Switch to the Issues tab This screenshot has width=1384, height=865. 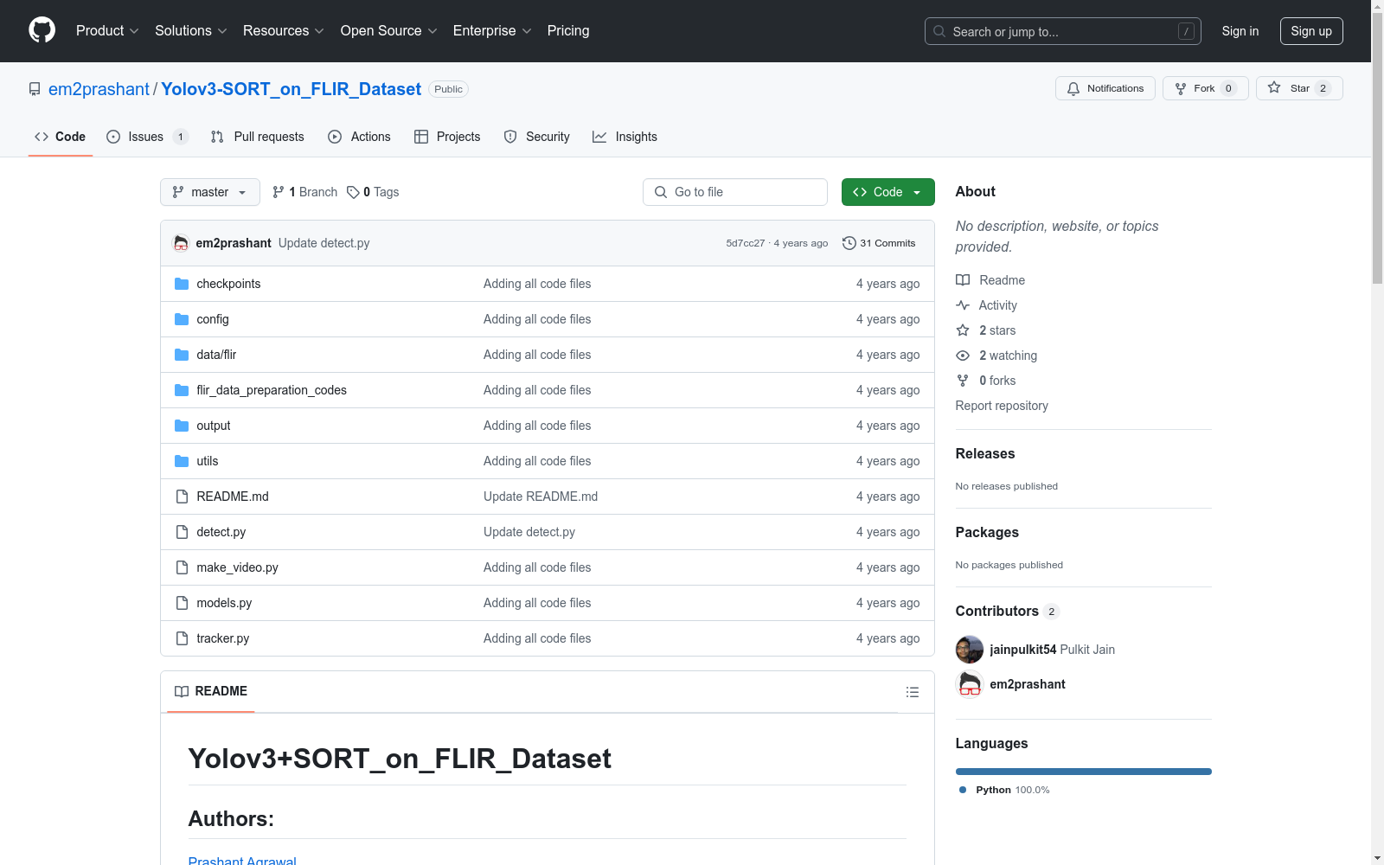coord(147,137)
